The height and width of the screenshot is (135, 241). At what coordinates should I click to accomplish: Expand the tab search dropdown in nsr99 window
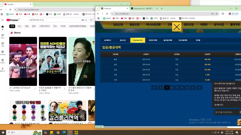pyautogui.click(x=98, y=8)
